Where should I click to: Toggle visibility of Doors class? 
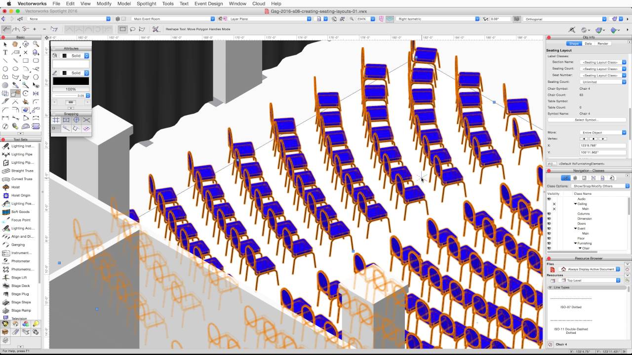click(549, 223)
